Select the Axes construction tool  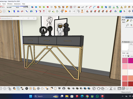tap(131, 25)
